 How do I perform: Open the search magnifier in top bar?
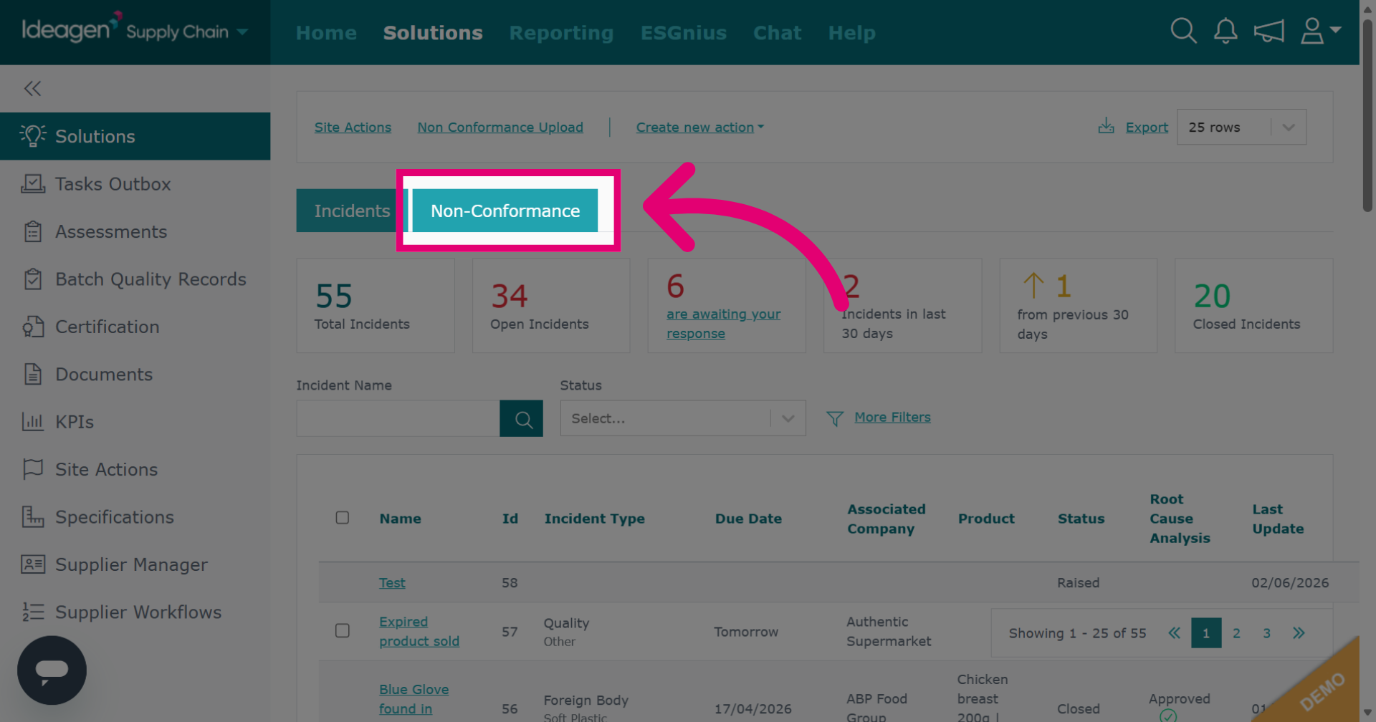pyautogui.click(x=1183, y=31)
